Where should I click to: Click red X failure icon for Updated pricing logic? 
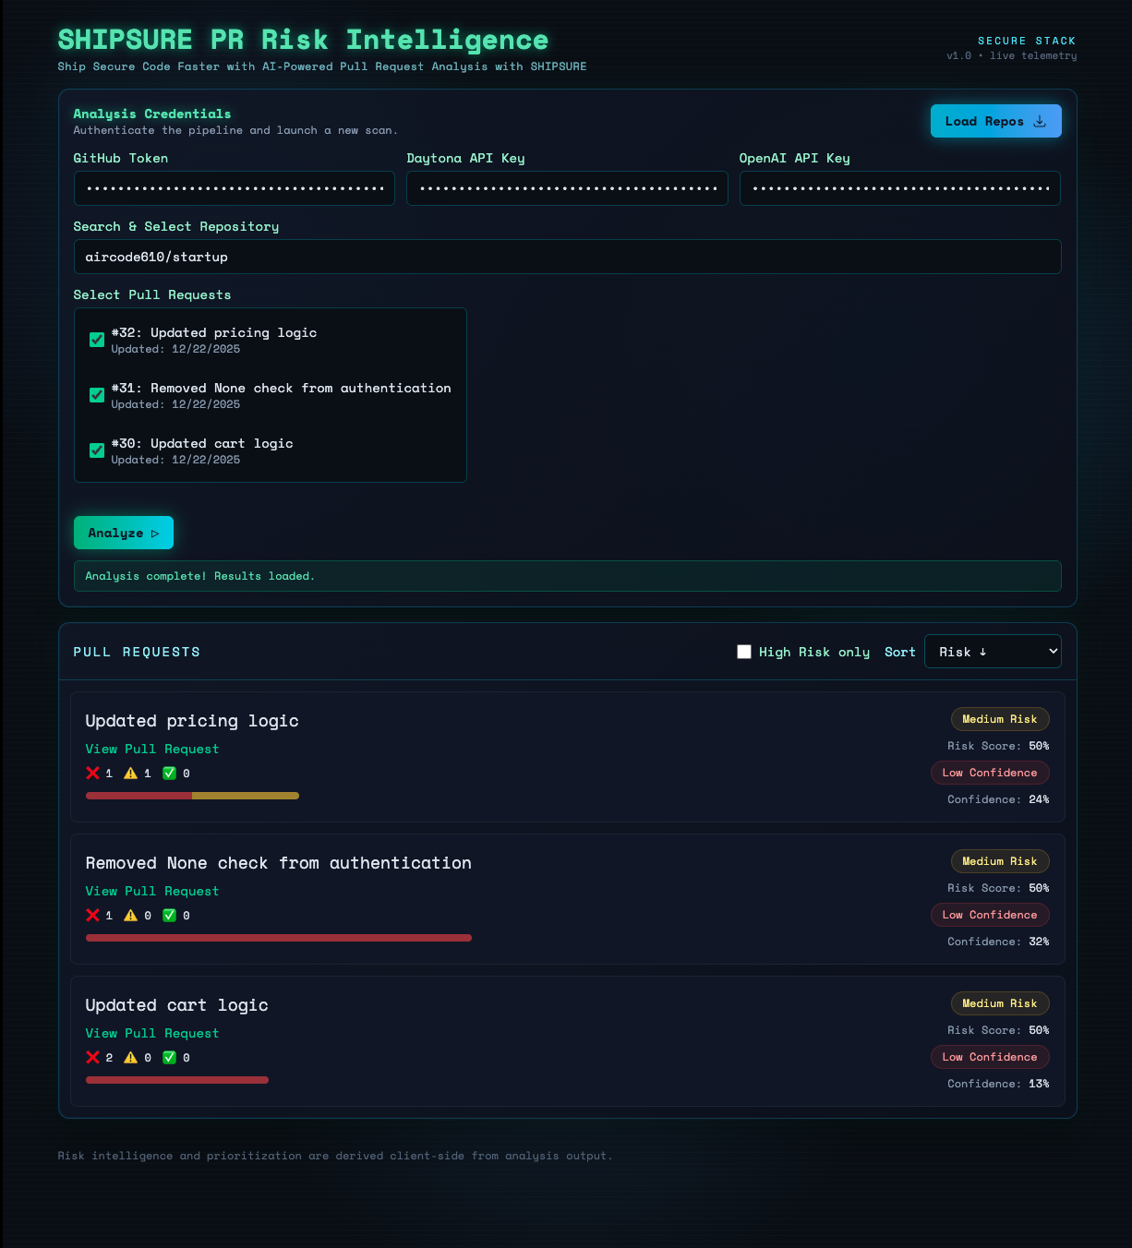pos(92,774)
